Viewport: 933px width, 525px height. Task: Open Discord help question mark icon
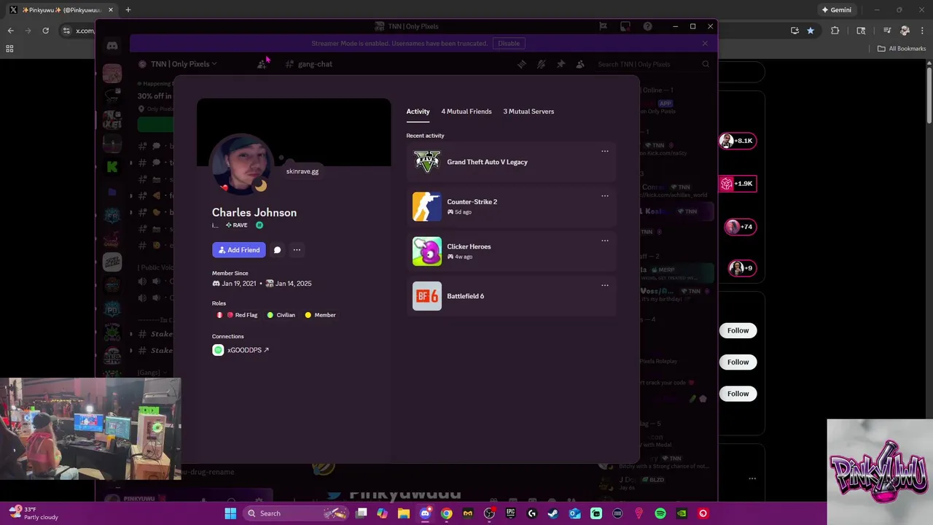(x=647, y=26)
